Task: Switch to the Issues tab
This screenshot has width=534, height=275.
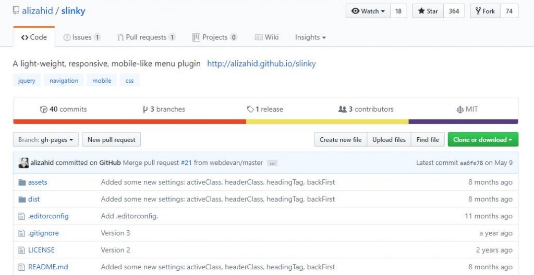Action: [82, 37]
